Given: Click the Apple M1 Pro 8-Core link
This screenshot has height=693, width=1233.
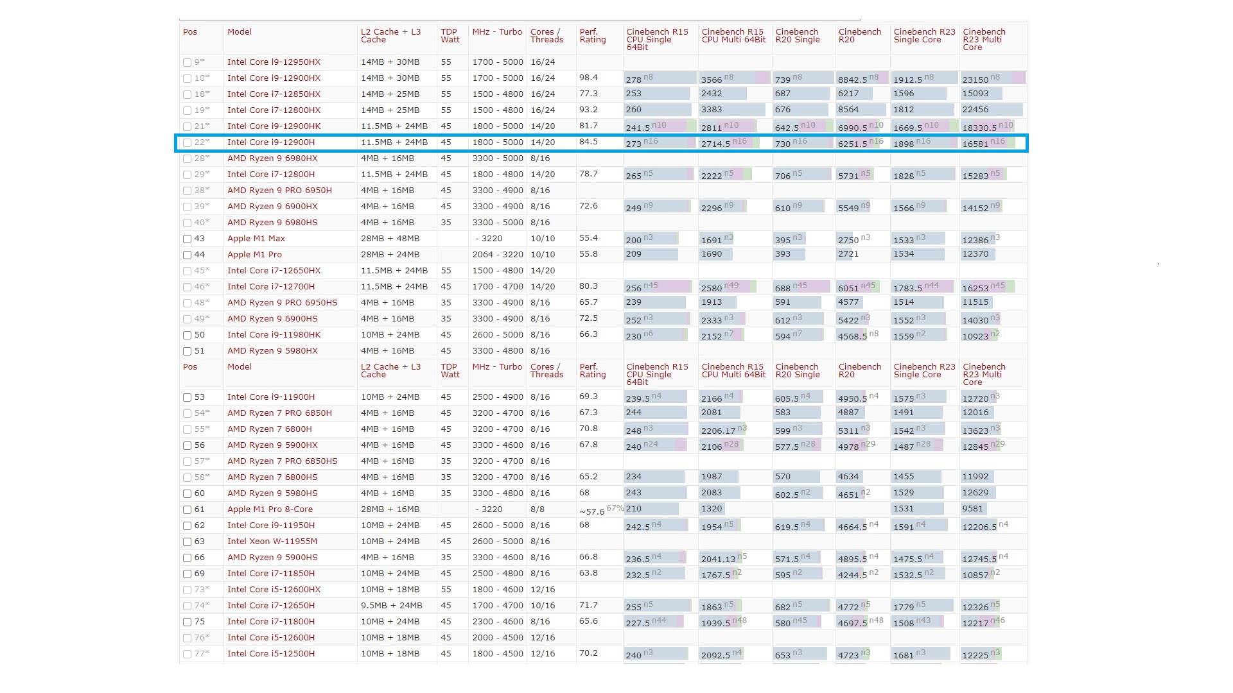Looking at the screenshot, I should point(270,509).
